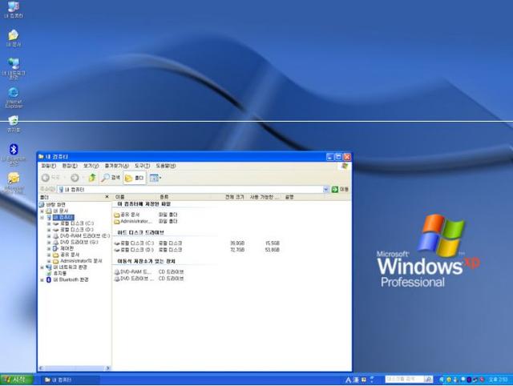Click My Computer taskbar window button
The width and height of the screenshot is (513, 386).
point(70,380)
